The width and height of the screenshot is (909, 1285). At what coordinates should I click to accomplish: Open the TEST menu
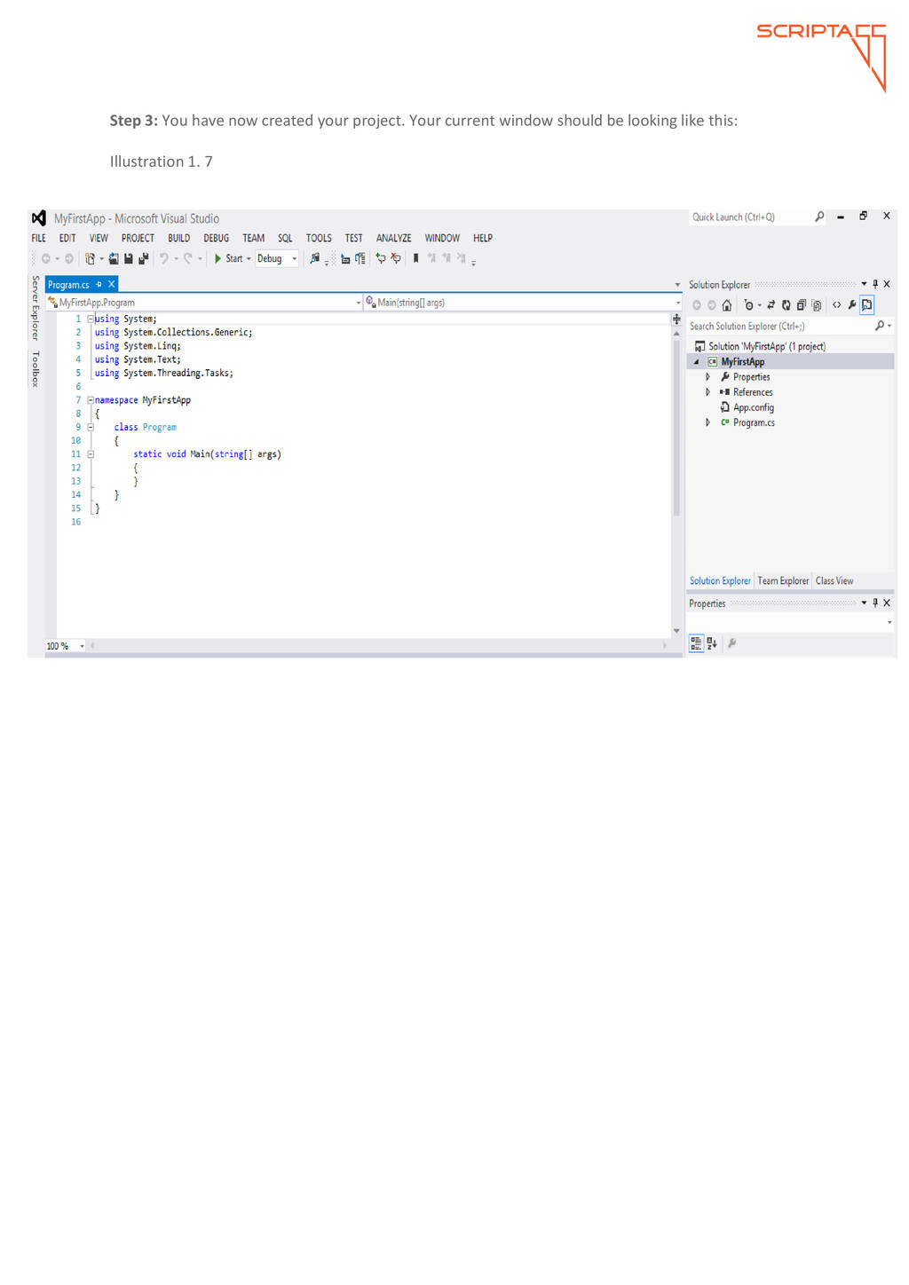tap(353, 238)
